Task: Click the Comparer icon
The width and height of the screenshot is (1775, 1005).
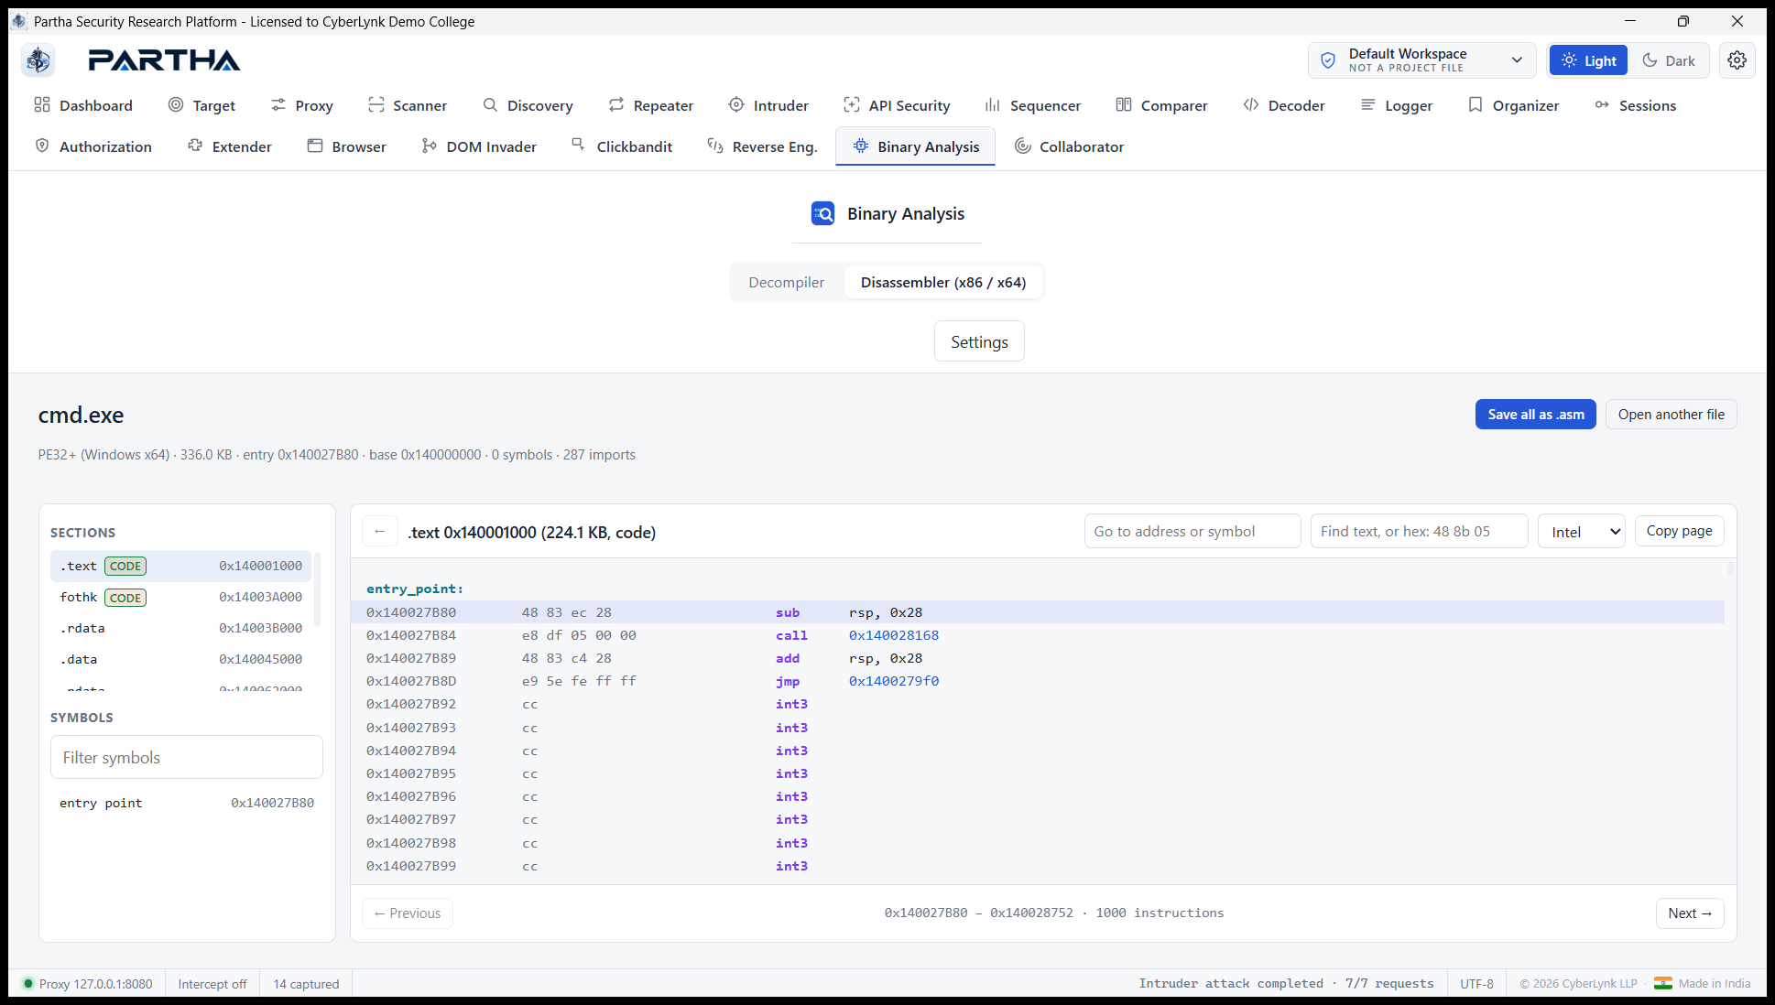Action: [1124, 104]
